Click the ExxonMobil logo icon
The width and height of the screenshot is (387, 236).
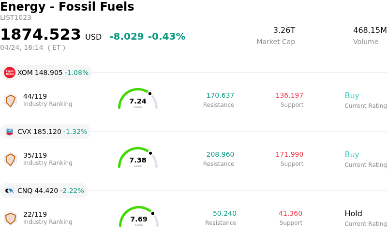tap(10, 73)
